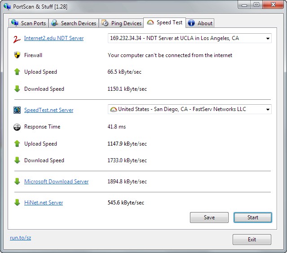Click the green arrow beside Microsoft Download Server
287x253 pixels.
[x=17, y=181]
